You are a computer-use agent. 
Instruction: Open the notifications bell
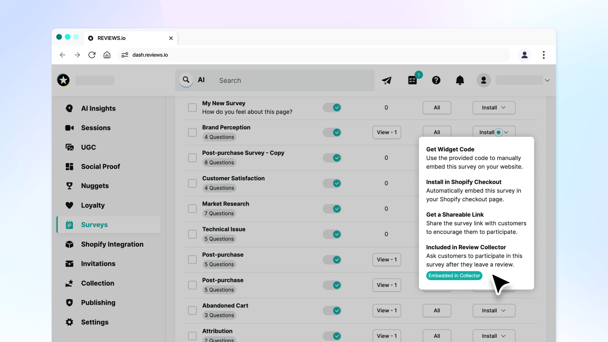pos(460,80)
